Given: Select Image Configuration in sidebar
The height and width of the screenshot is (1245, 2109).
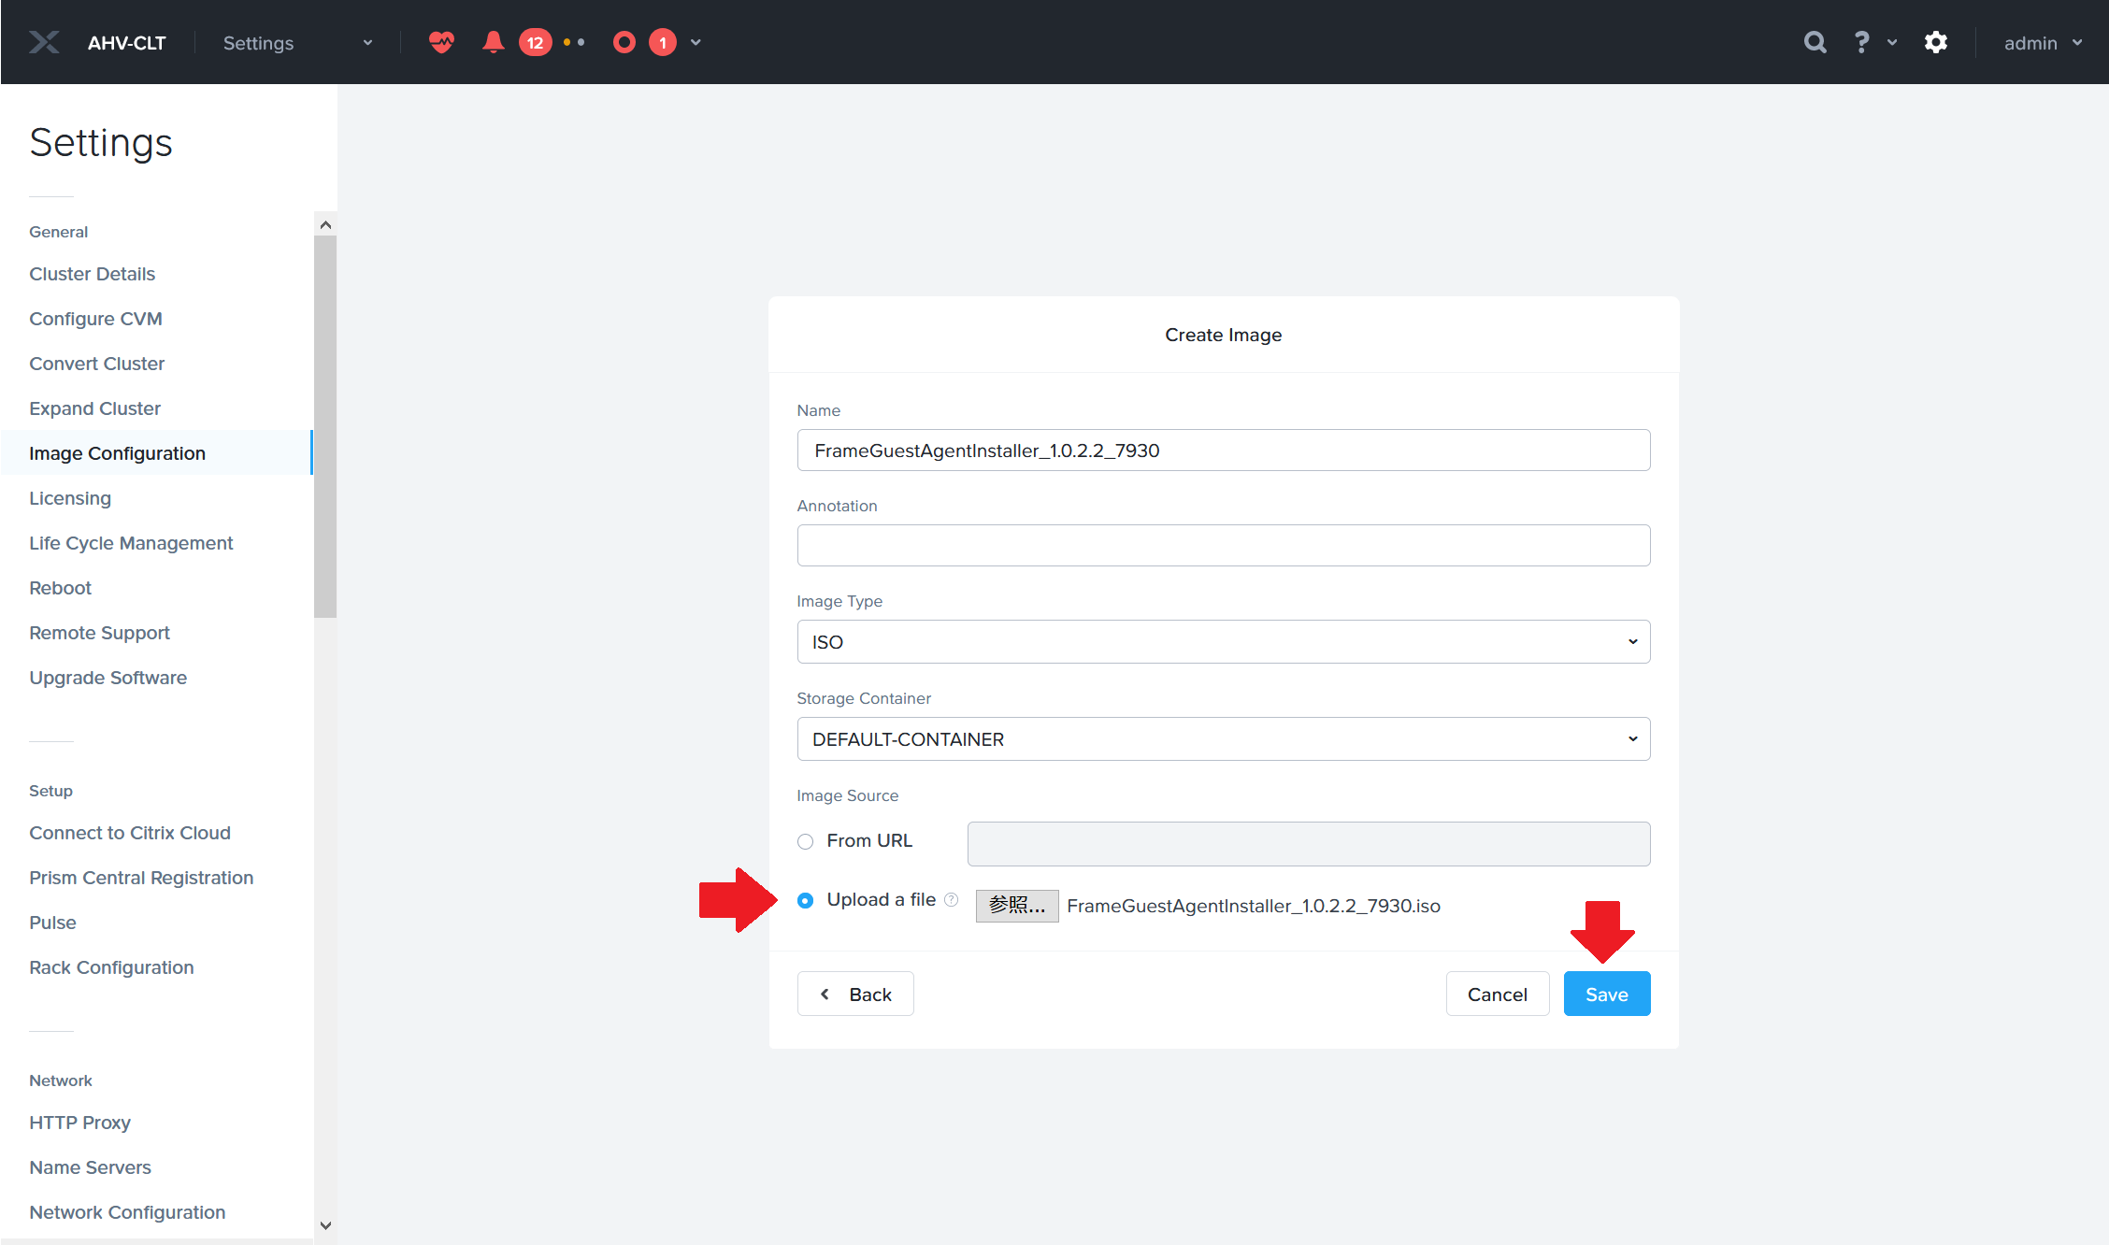Looking at the screenshot, I should click(156, 453).
